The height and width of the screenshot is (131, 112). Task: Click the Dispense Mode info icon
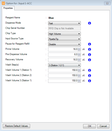tap(90, 23)
